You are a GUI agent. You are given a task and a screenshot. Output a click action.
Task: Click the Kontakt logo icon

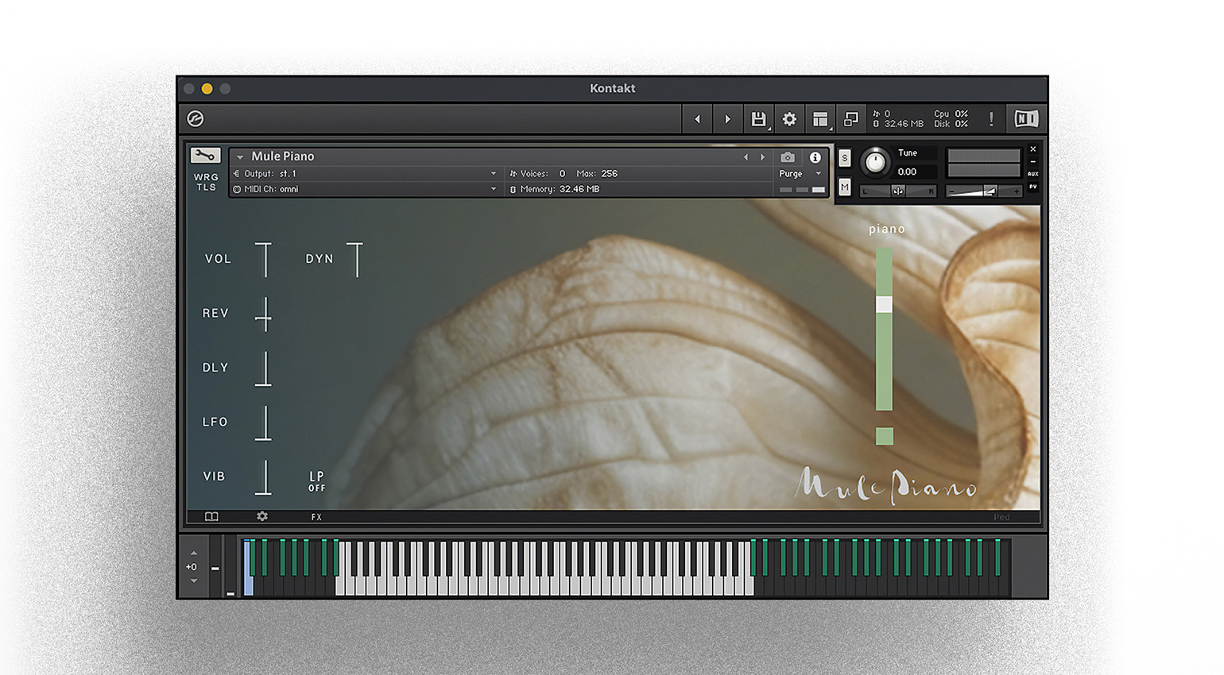tap(196, 119)
